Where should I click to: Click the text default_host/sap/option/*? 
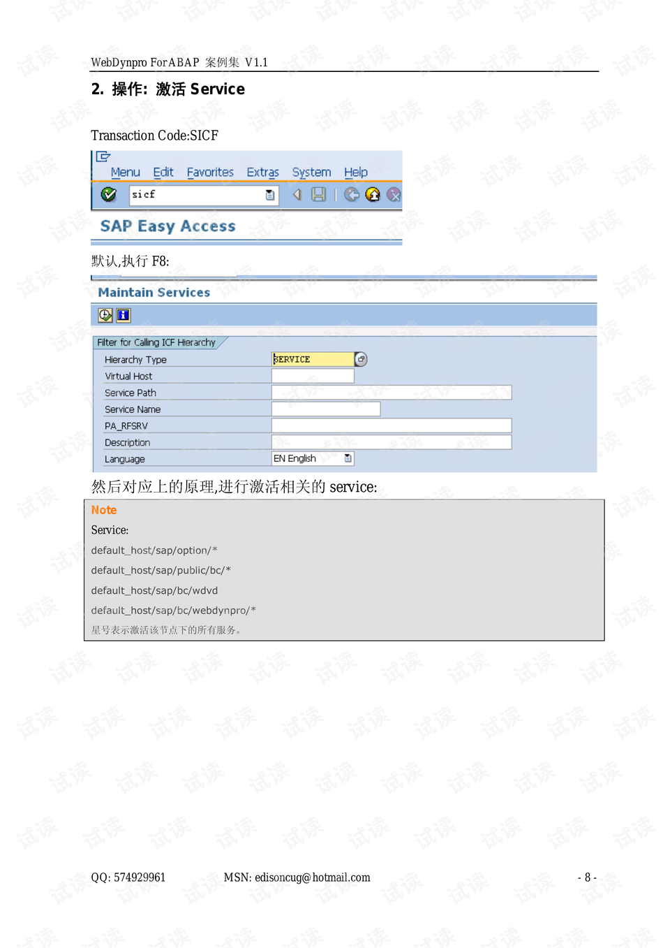[154, 550]
